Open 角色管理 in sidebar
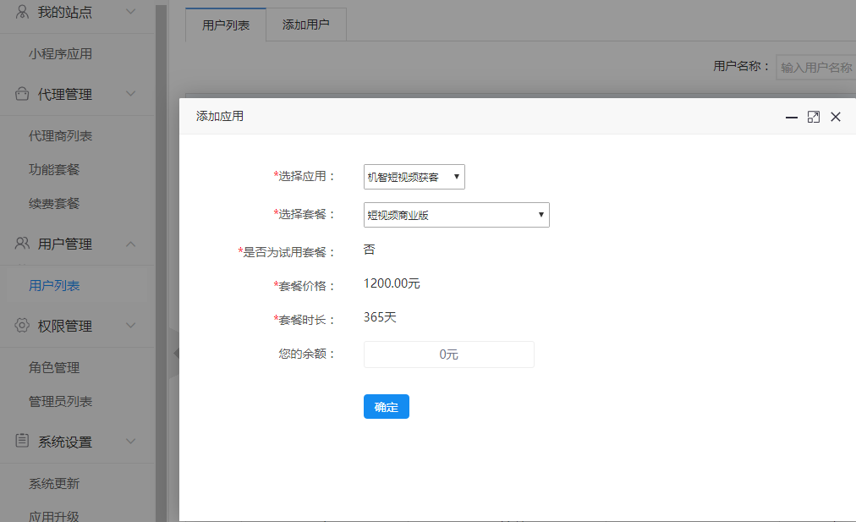856x522 pixels. (54, 367)
